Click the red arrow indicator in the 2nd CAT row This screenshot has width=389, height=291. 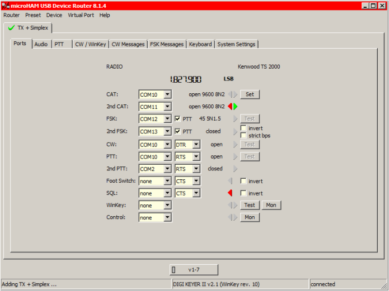230,106
